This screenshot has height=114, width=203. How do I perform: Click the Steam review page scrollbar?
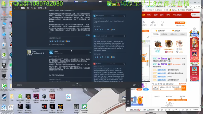coord(141,52)
